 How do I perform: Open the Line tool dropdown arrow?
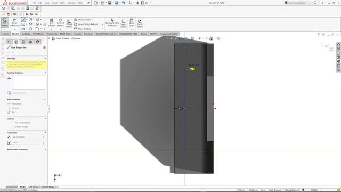27,20
